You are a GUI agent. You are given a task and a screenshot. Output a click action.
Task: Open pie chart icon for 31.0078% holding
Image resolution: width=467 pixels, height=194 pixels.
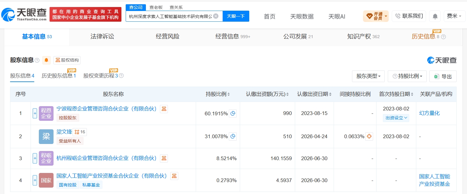233,136
